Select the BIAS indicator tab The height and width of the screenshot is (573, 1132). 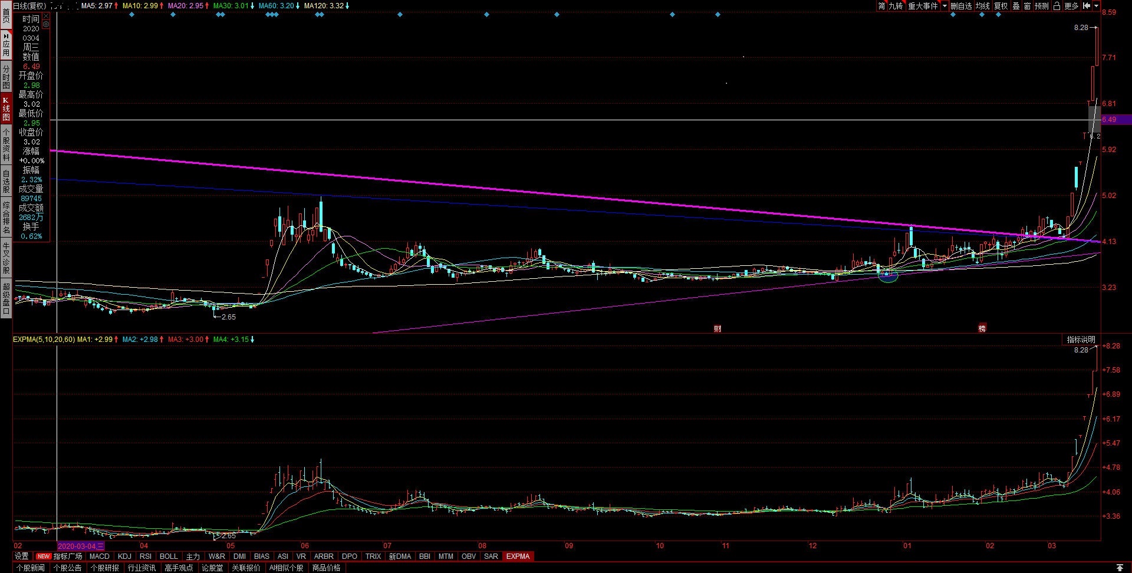pyautogui.click(x=262, y=556)
